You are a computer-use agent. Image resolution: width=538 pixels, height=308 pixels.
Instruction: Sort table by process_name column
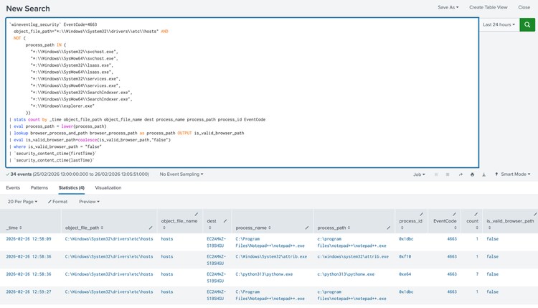[253, 228]
